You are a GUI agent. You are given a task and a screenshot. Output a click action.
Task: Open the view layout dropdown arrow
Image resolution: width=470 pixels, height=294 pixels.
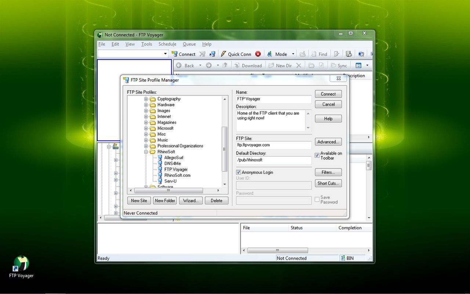[367, 65]
